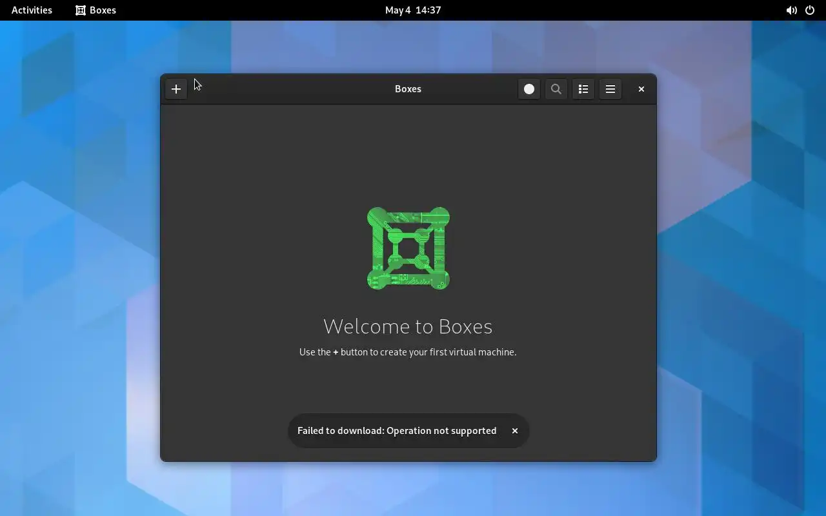Click the volume speaker icon in top bar

coord(791,10)
